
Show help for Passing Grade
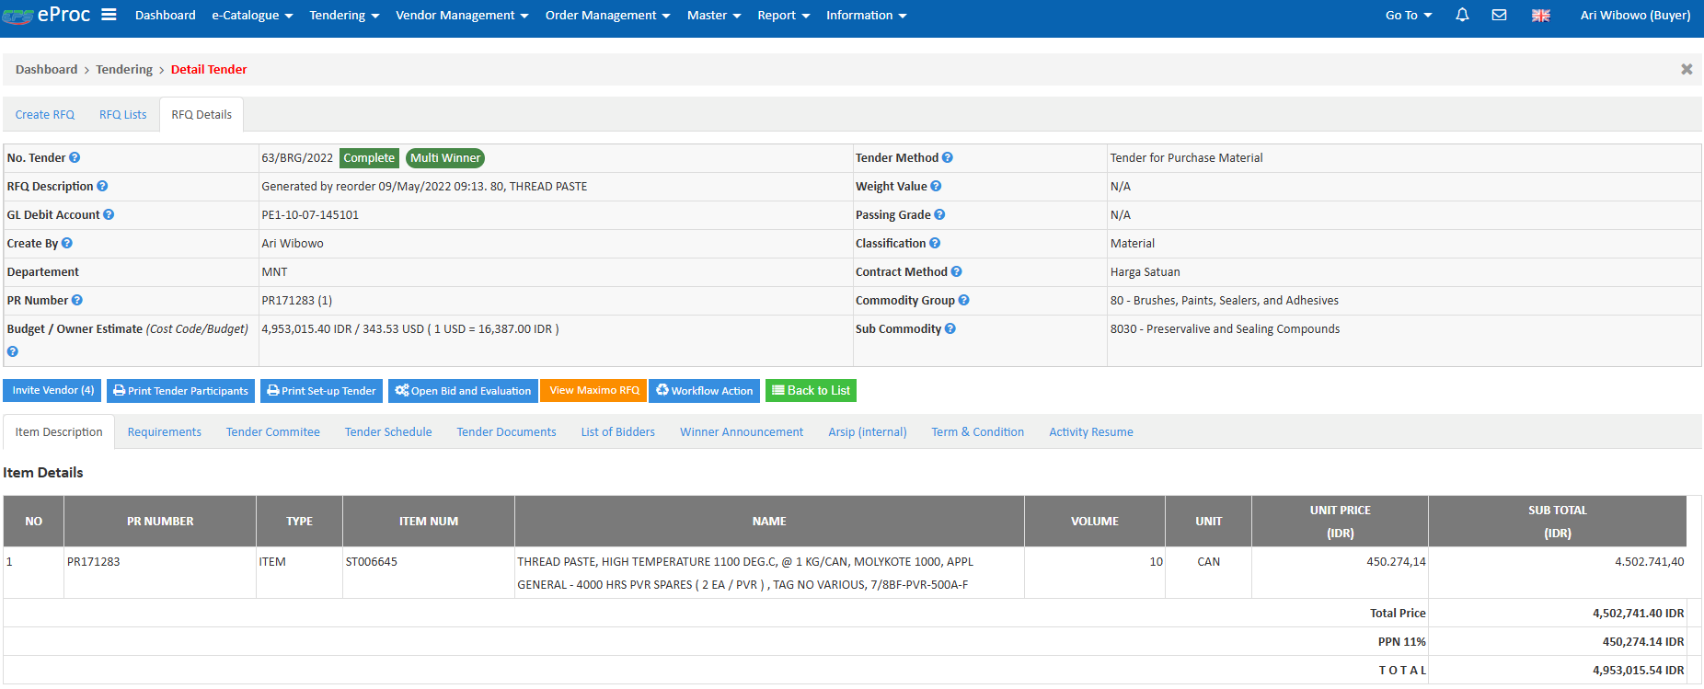coord(939,215)
